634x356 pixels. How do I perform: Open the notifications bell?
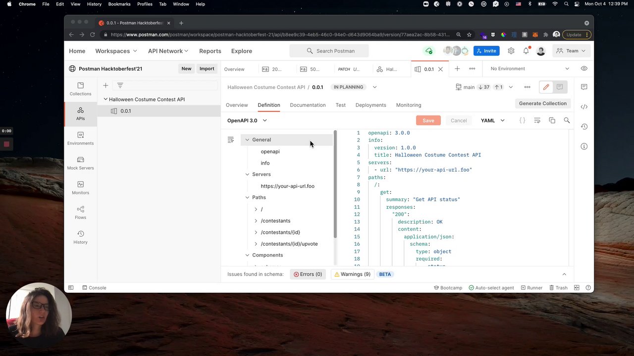point(526,51)
